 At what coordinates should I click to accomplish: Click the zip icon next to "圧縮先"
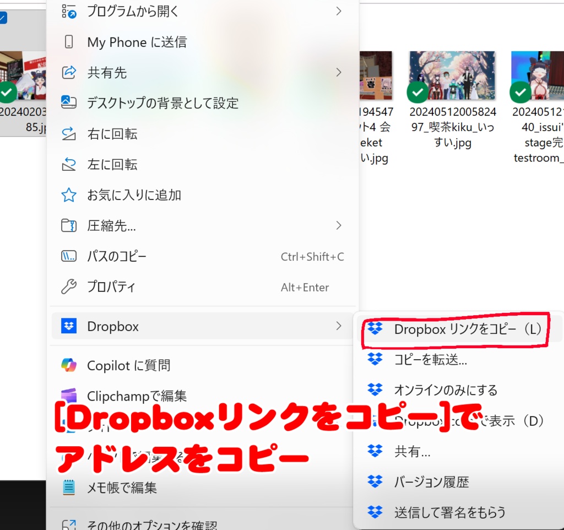(69, 225)
